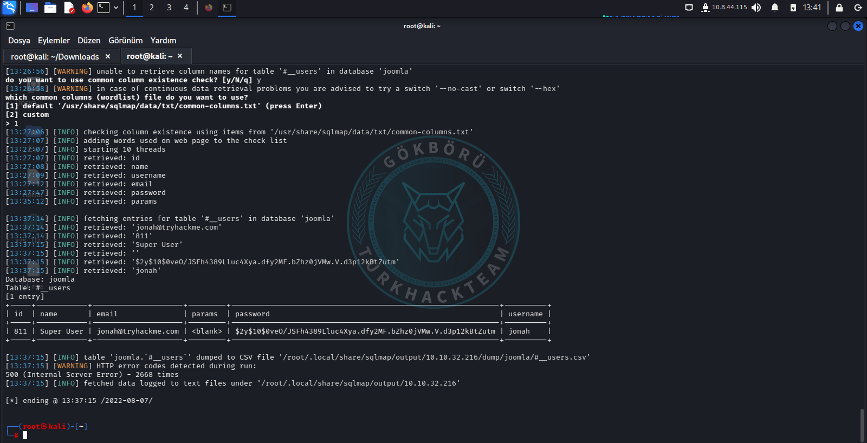The height and width of the screenshot is (443, 867).
Task: Click the '[2] custom' option line
Action: click(27, 115)
